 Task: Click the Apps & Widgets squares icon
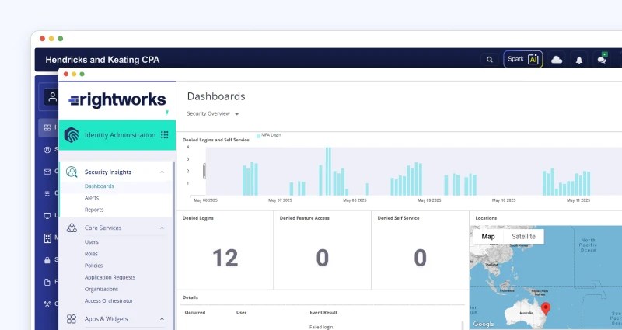pyautogui.click(x=72, y=319)
